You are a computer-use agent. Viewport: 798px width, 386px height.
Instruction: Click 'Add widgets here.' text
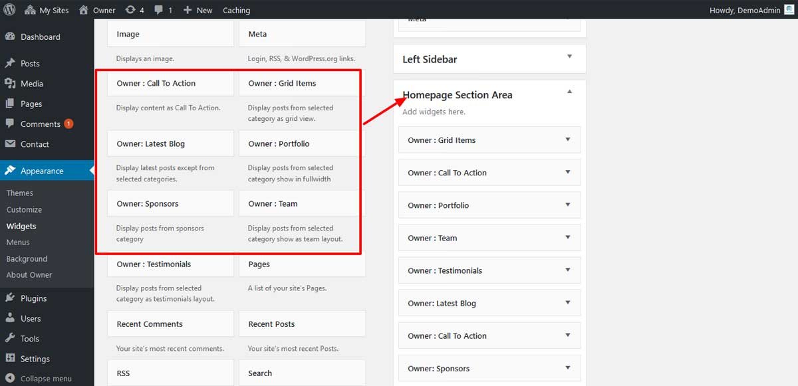coord(434,112)
